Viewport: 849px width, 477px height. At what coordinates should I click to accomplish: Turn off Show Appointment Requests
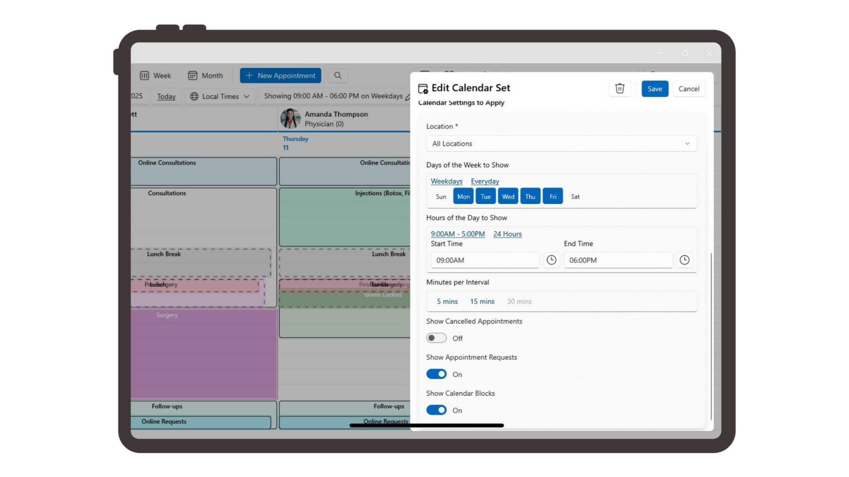(436, 374)
